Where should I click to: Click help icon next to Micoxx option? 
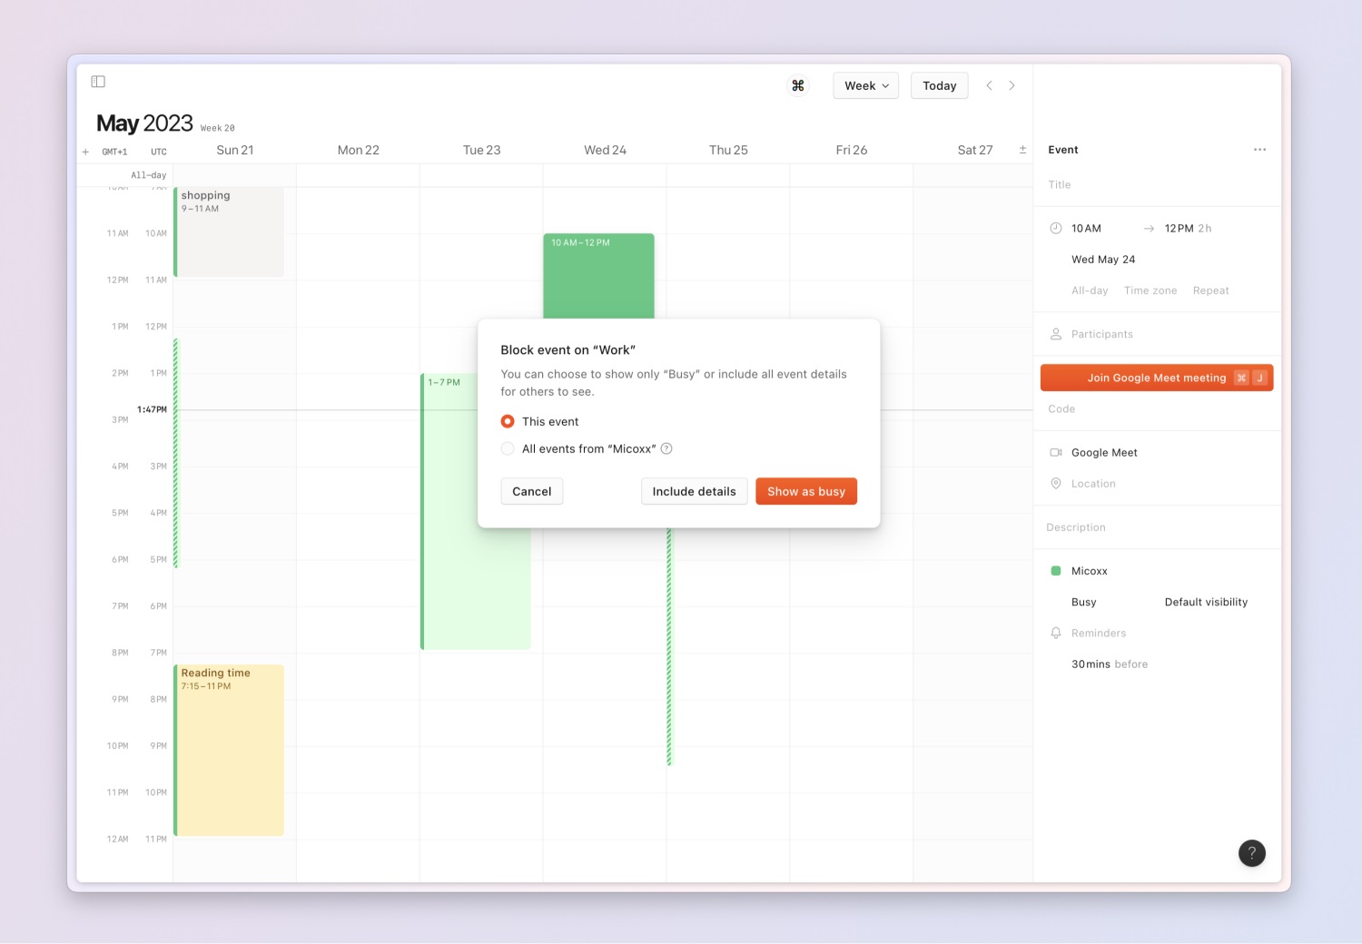[x=666, y=448]
